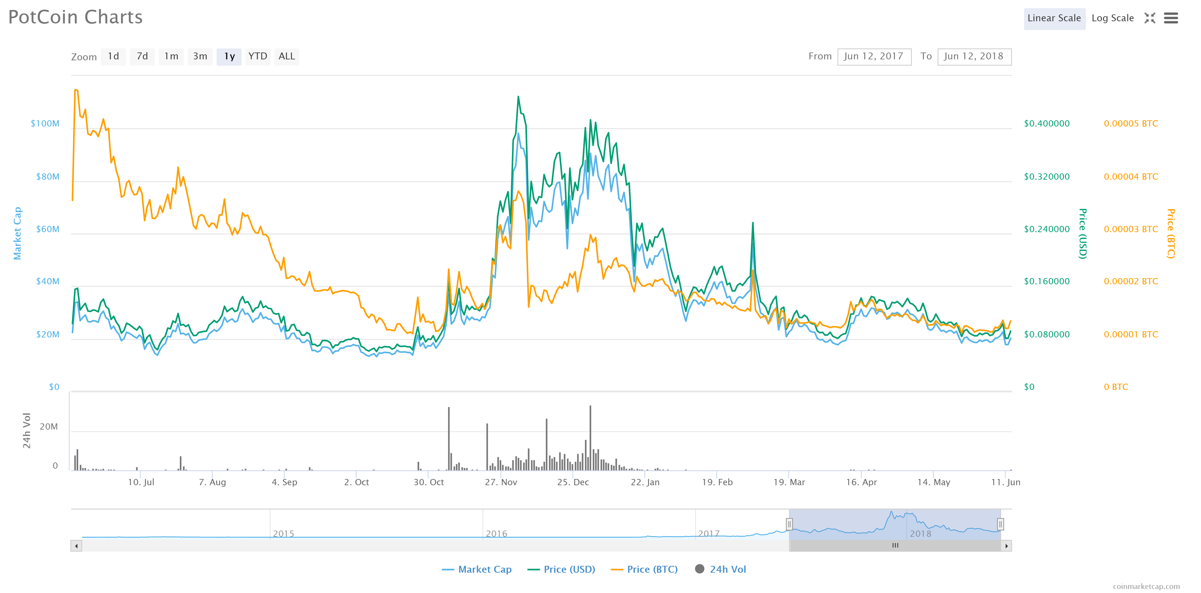Toggle Price (BTC) series in legend
1201x593 pixels.
[644, 569]
